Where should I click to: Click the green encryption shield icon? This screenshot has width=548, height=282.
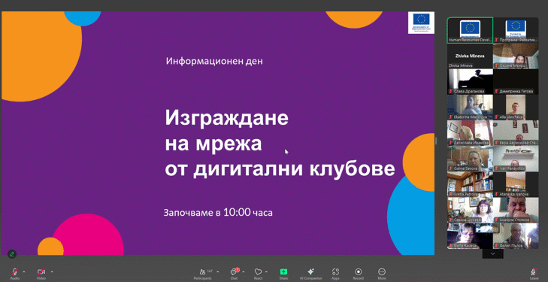12,254
